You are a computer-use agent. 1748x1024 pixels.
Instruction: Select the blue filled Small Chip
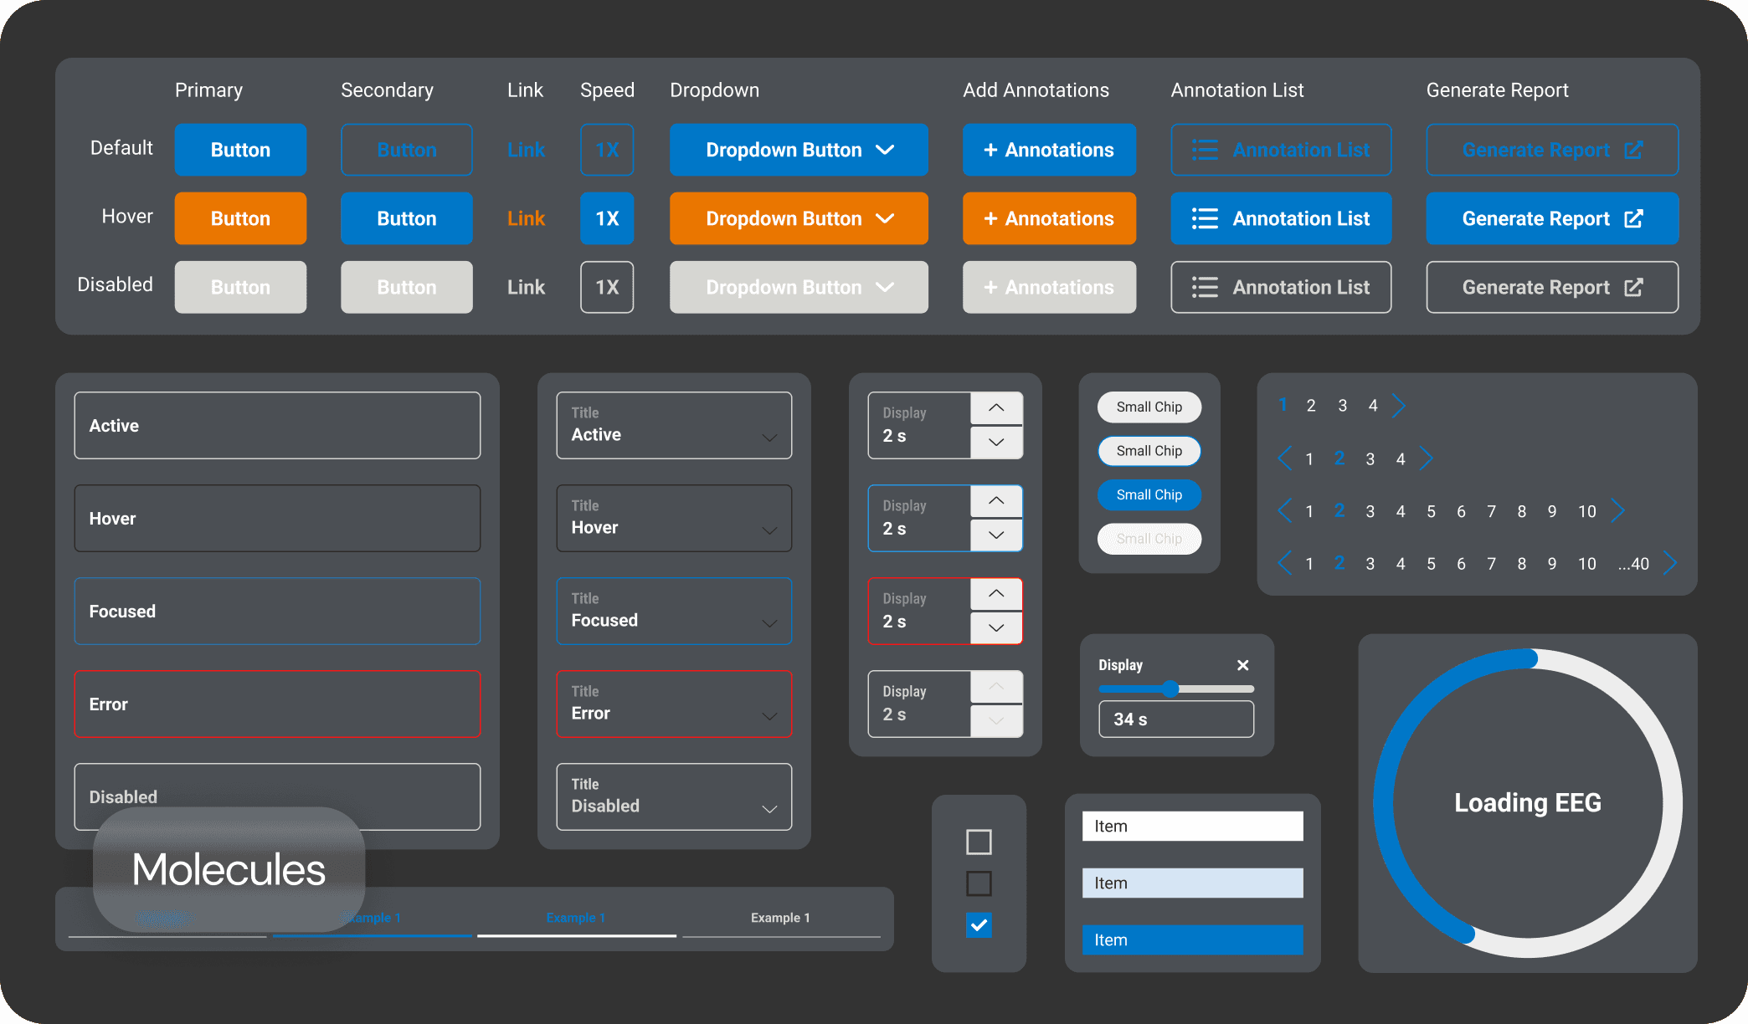pyautogui.click(x=1149, y=494)
